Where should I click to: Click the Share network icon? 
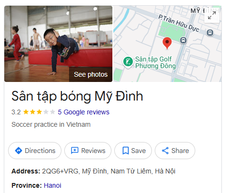pos(165,151)
